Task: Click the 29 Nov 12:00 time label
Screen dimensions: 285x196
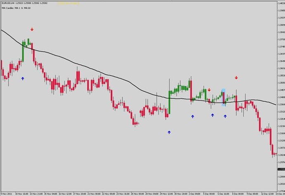Action: 166,194
